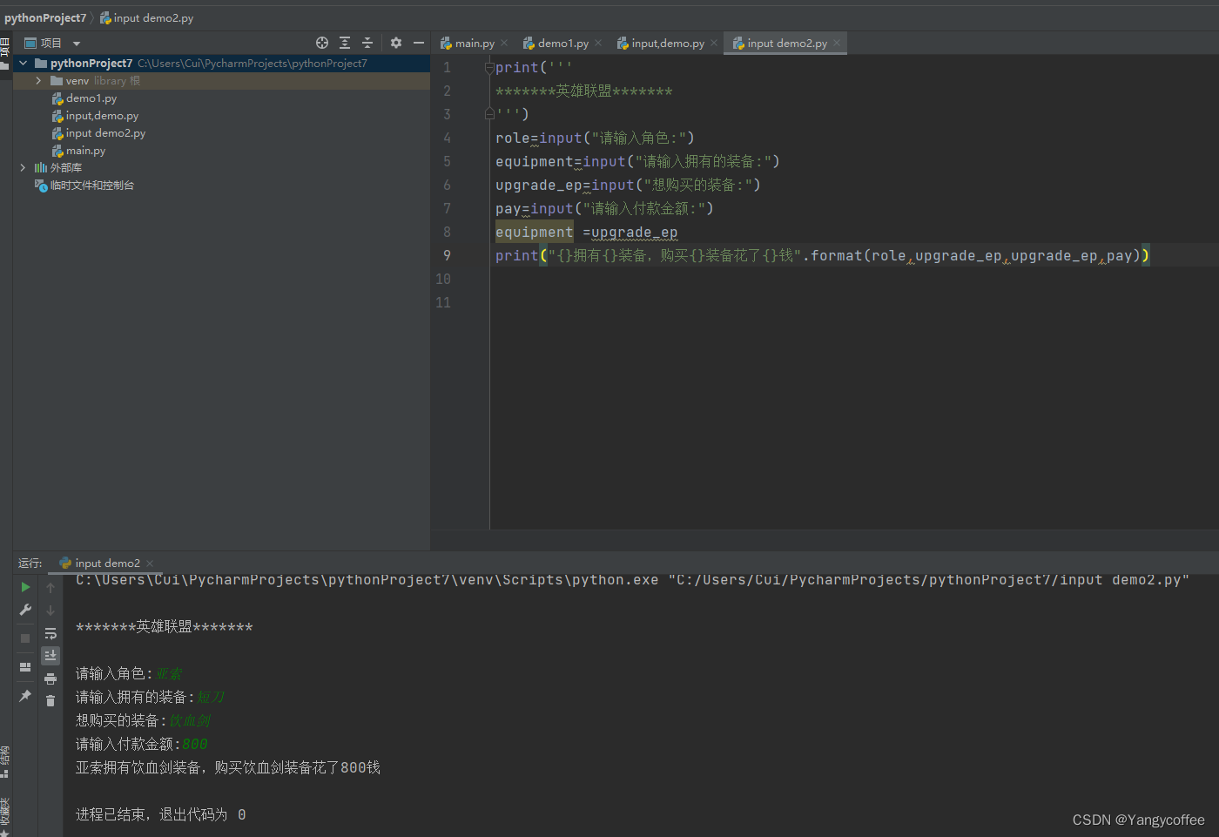Click the highlighted equipment variable on line 8
This screenshot has width=1219, height=837.
pos(534,232)
